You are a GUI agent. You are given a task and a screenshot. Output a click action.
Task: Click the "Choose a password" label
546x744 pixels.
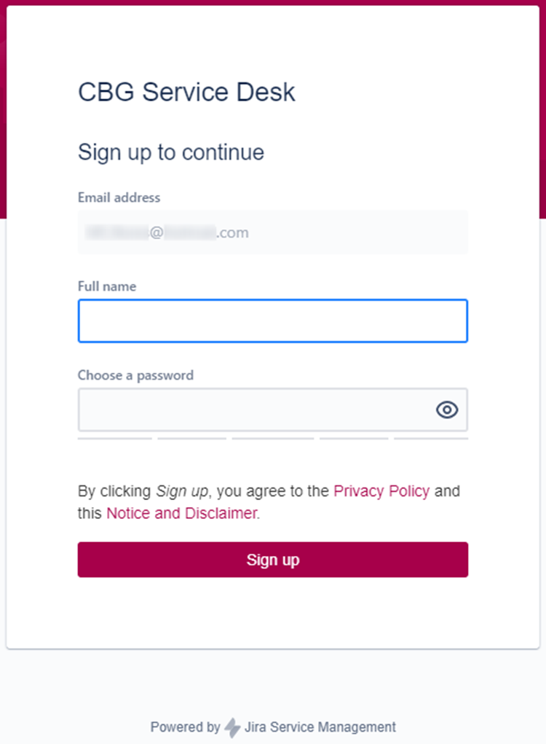point(135,375)
